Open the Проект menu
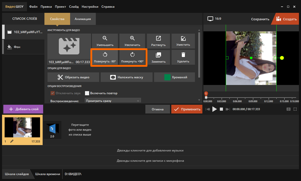The image size is (301, 181). click(60, 7)
